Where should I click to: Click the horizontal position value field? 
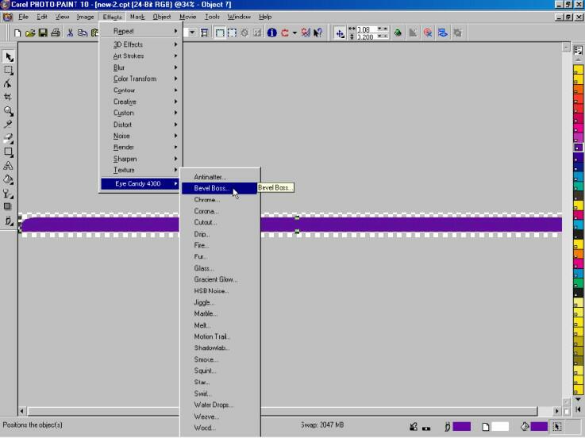pyautogui.click(x=367, y=29)
